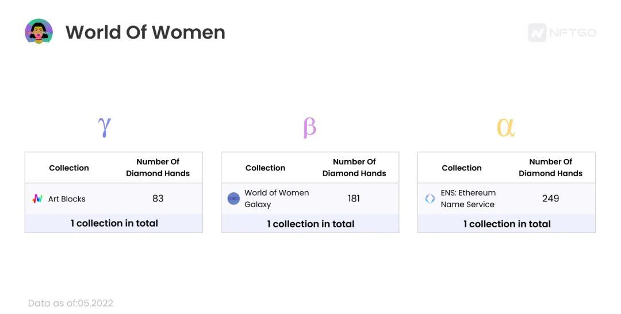
Task: Click the World of Women Galaxy icon
Action: 233,199
